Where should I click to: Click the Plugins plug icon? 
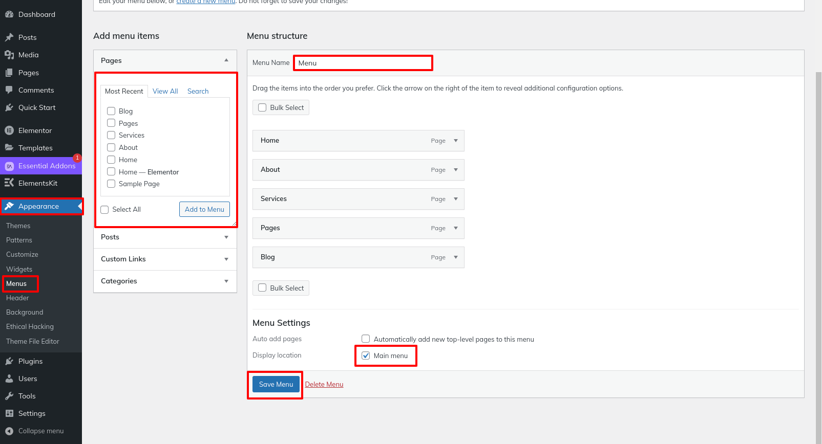click(x=9, y=361)
